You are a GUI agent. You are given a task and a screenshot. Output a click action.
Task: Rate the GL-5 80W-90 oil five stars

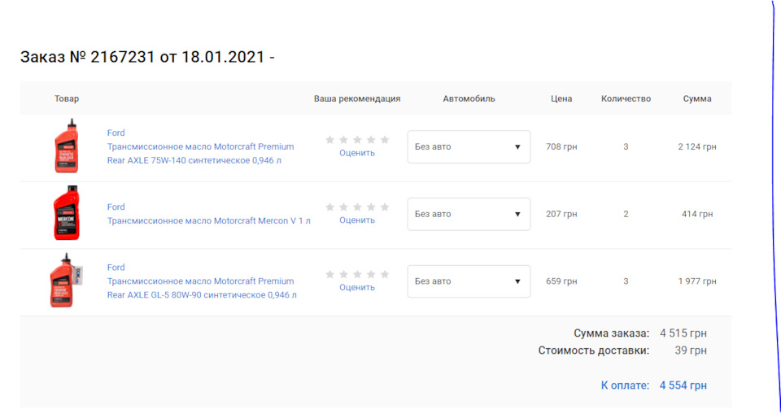(x=385, y=274)
